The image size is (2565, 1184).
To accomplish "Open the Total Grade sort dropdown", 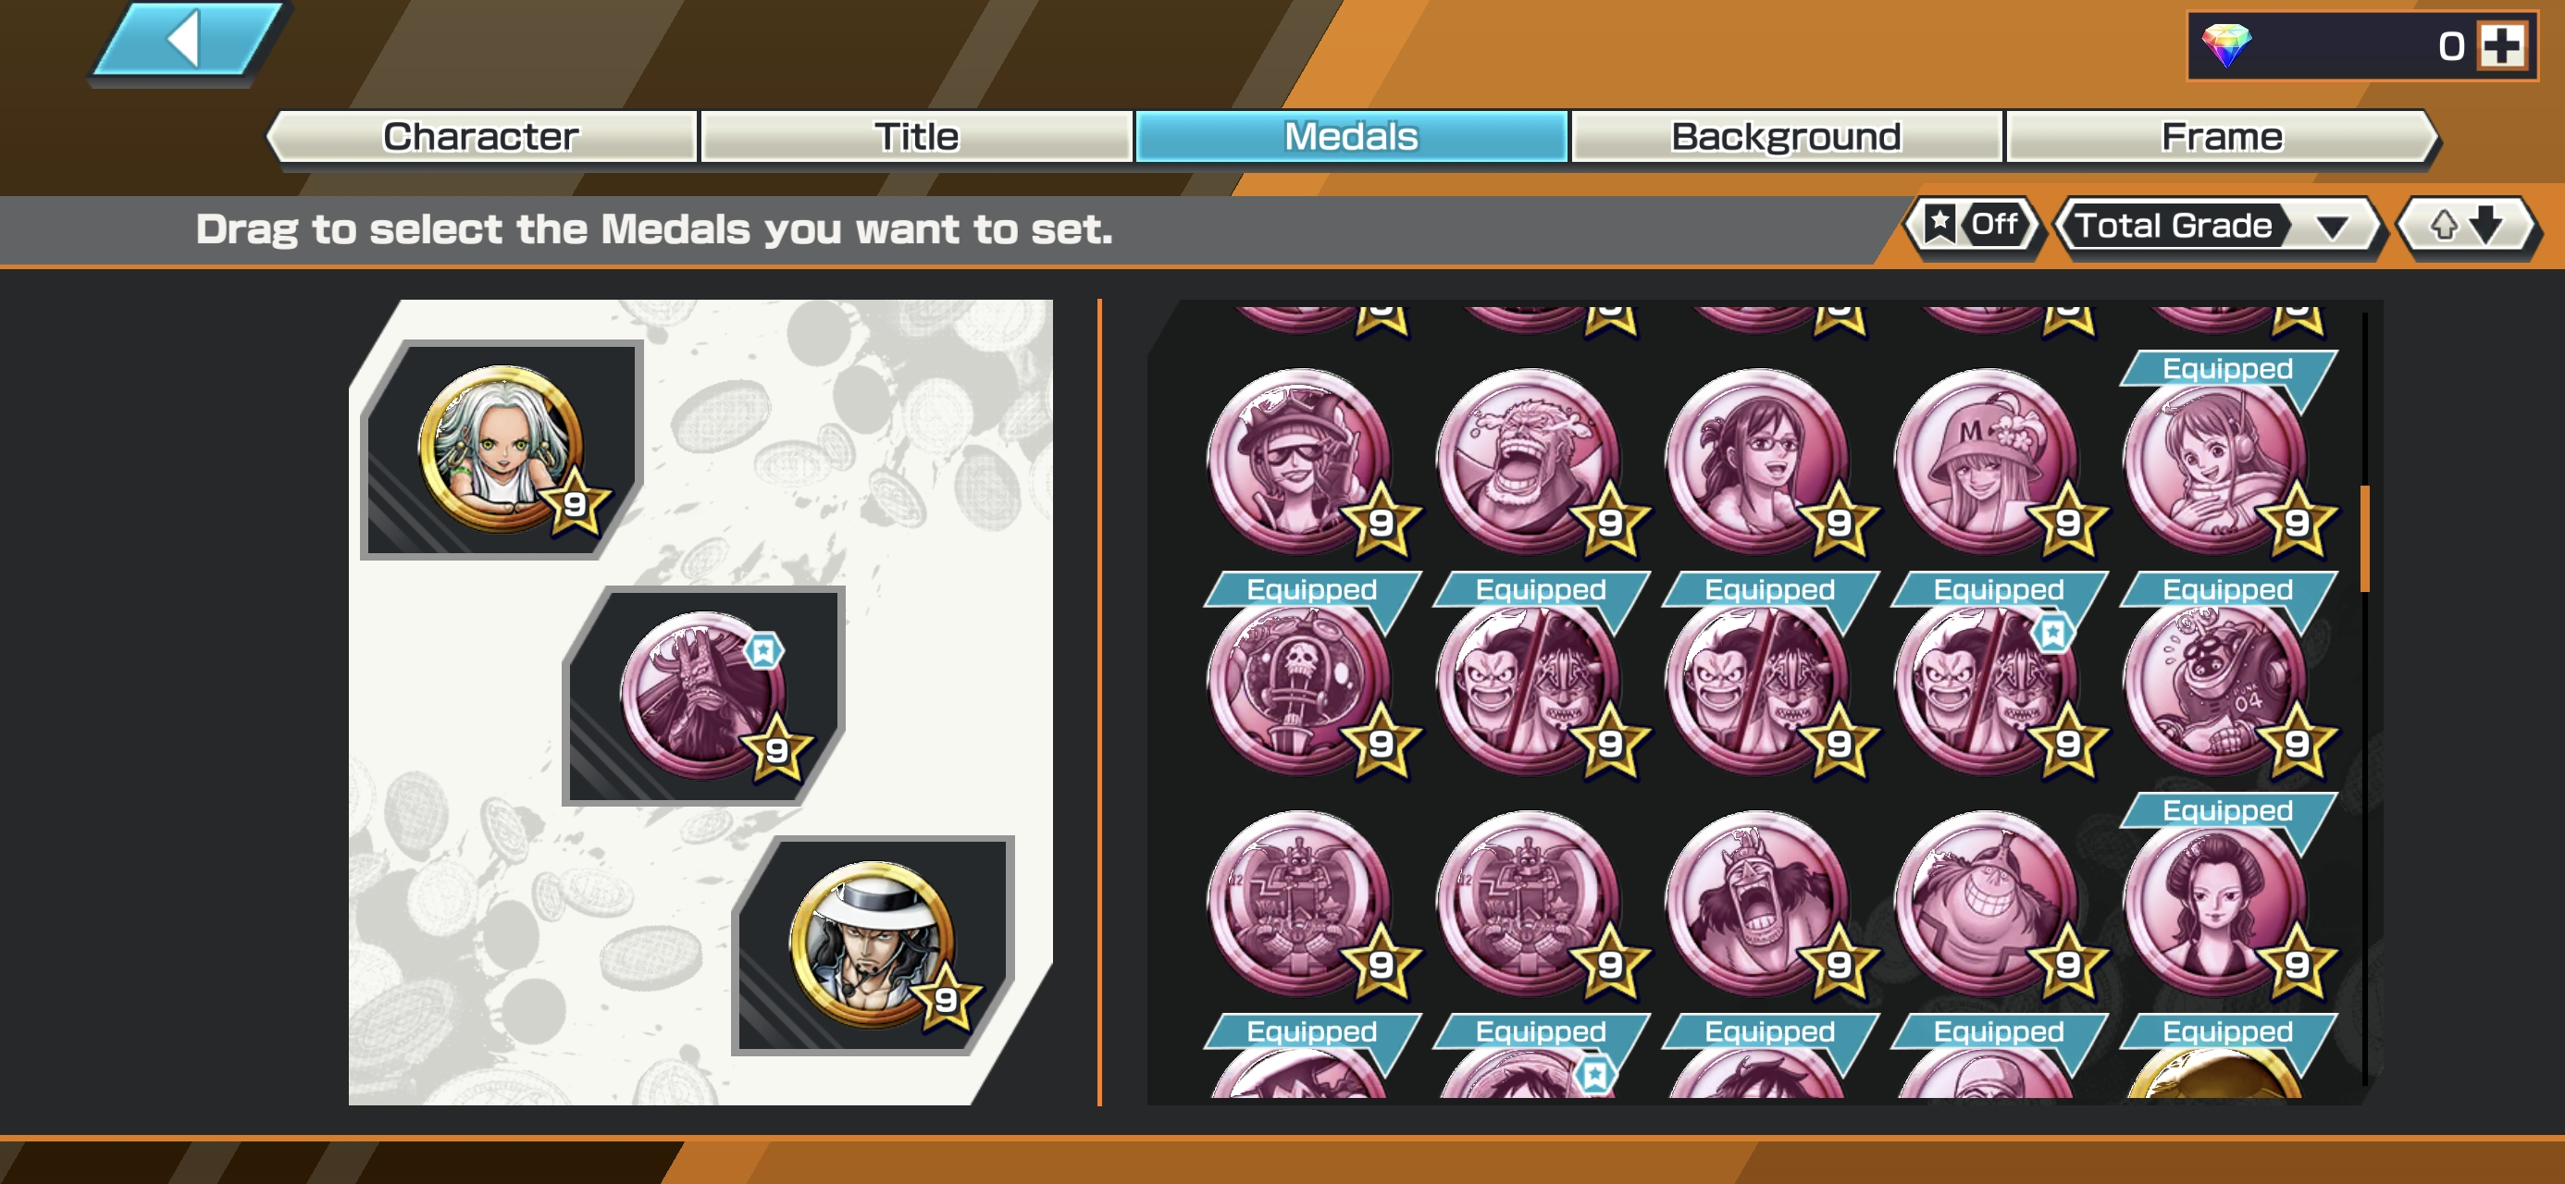I will [2217, 226].
